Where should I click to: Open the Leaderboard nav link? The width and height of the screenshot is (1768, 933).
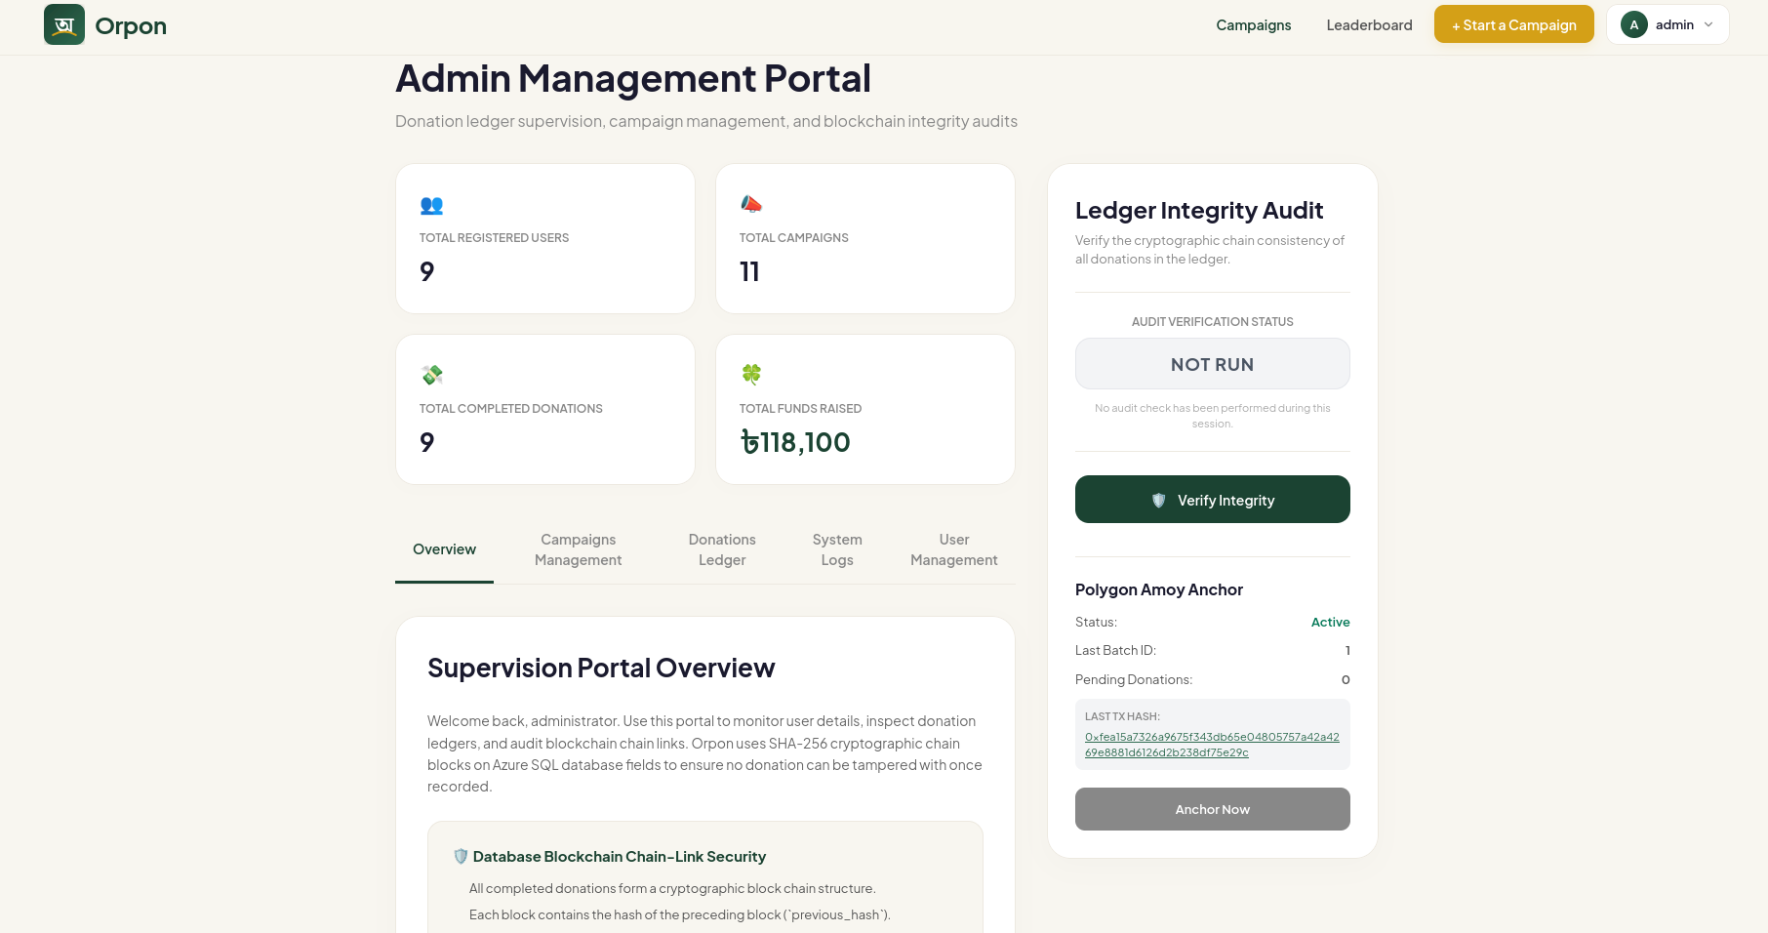click(x=1369, y=24)
